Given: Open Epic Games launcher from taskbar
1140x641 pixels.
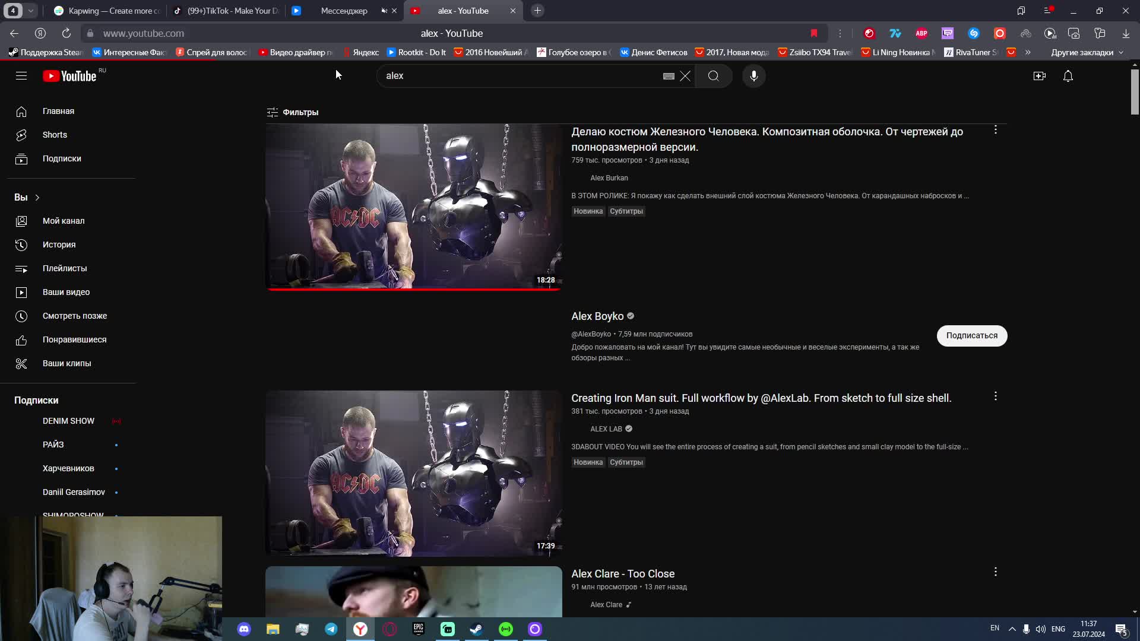Looking at the screenshot, I should tap(419, 629).
